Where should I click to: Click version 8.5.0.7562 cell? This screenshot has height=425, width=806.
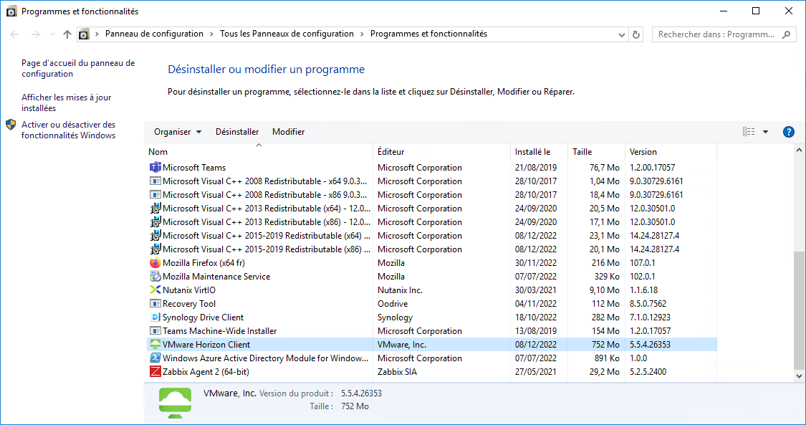(648, 304)
